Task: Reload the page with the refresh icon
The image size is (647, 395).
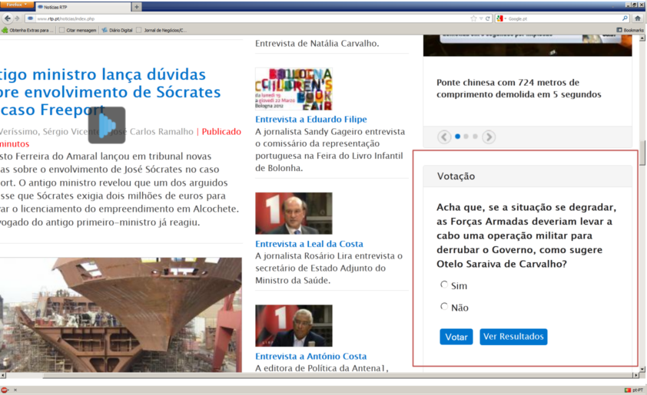Action: [x=487, y=18]
